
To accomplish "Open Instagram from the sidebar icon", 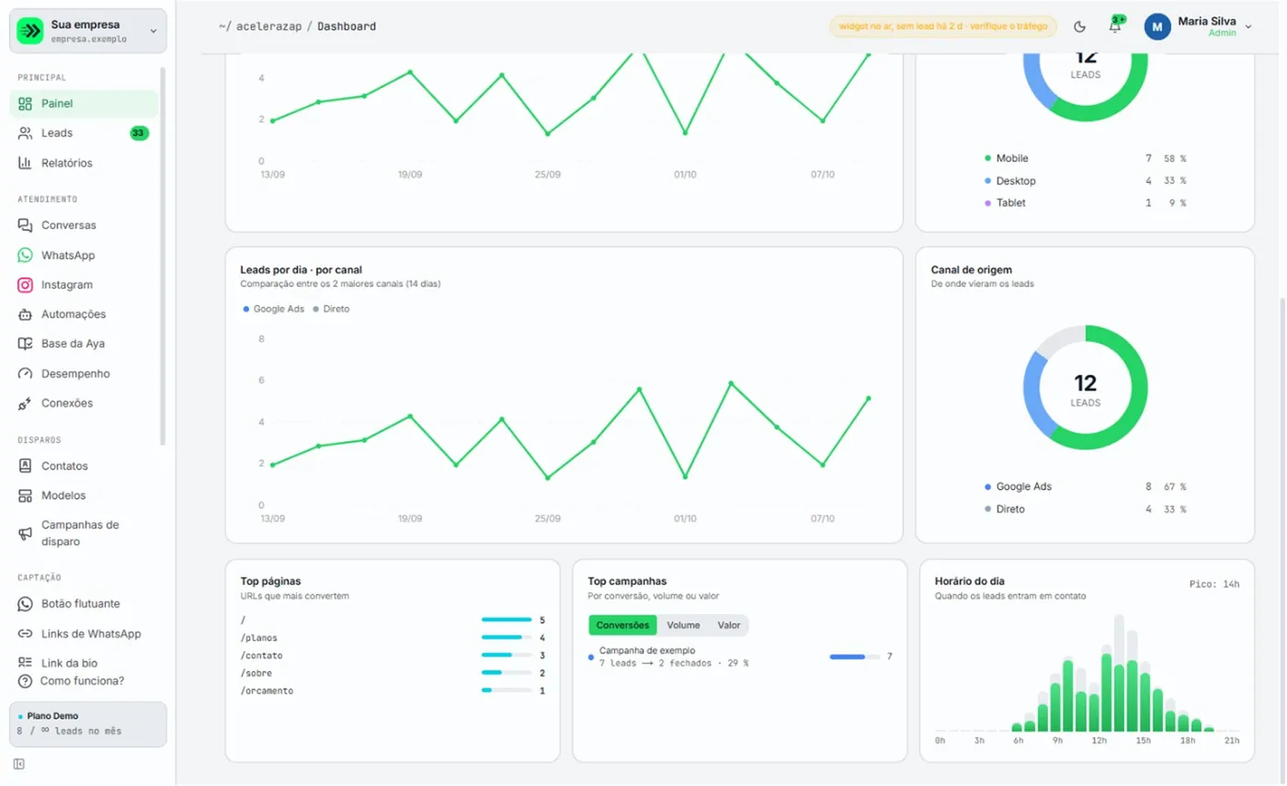I will point(25,285).
